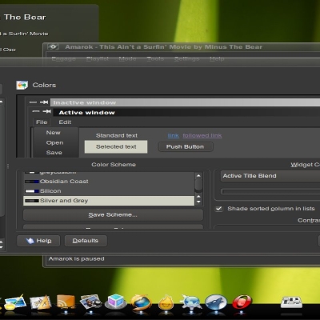This screenshot has height=320, width=320.
Task: Open the photo stack with camera dock icon
Action: pyautogui.click(x=90, y=302)
